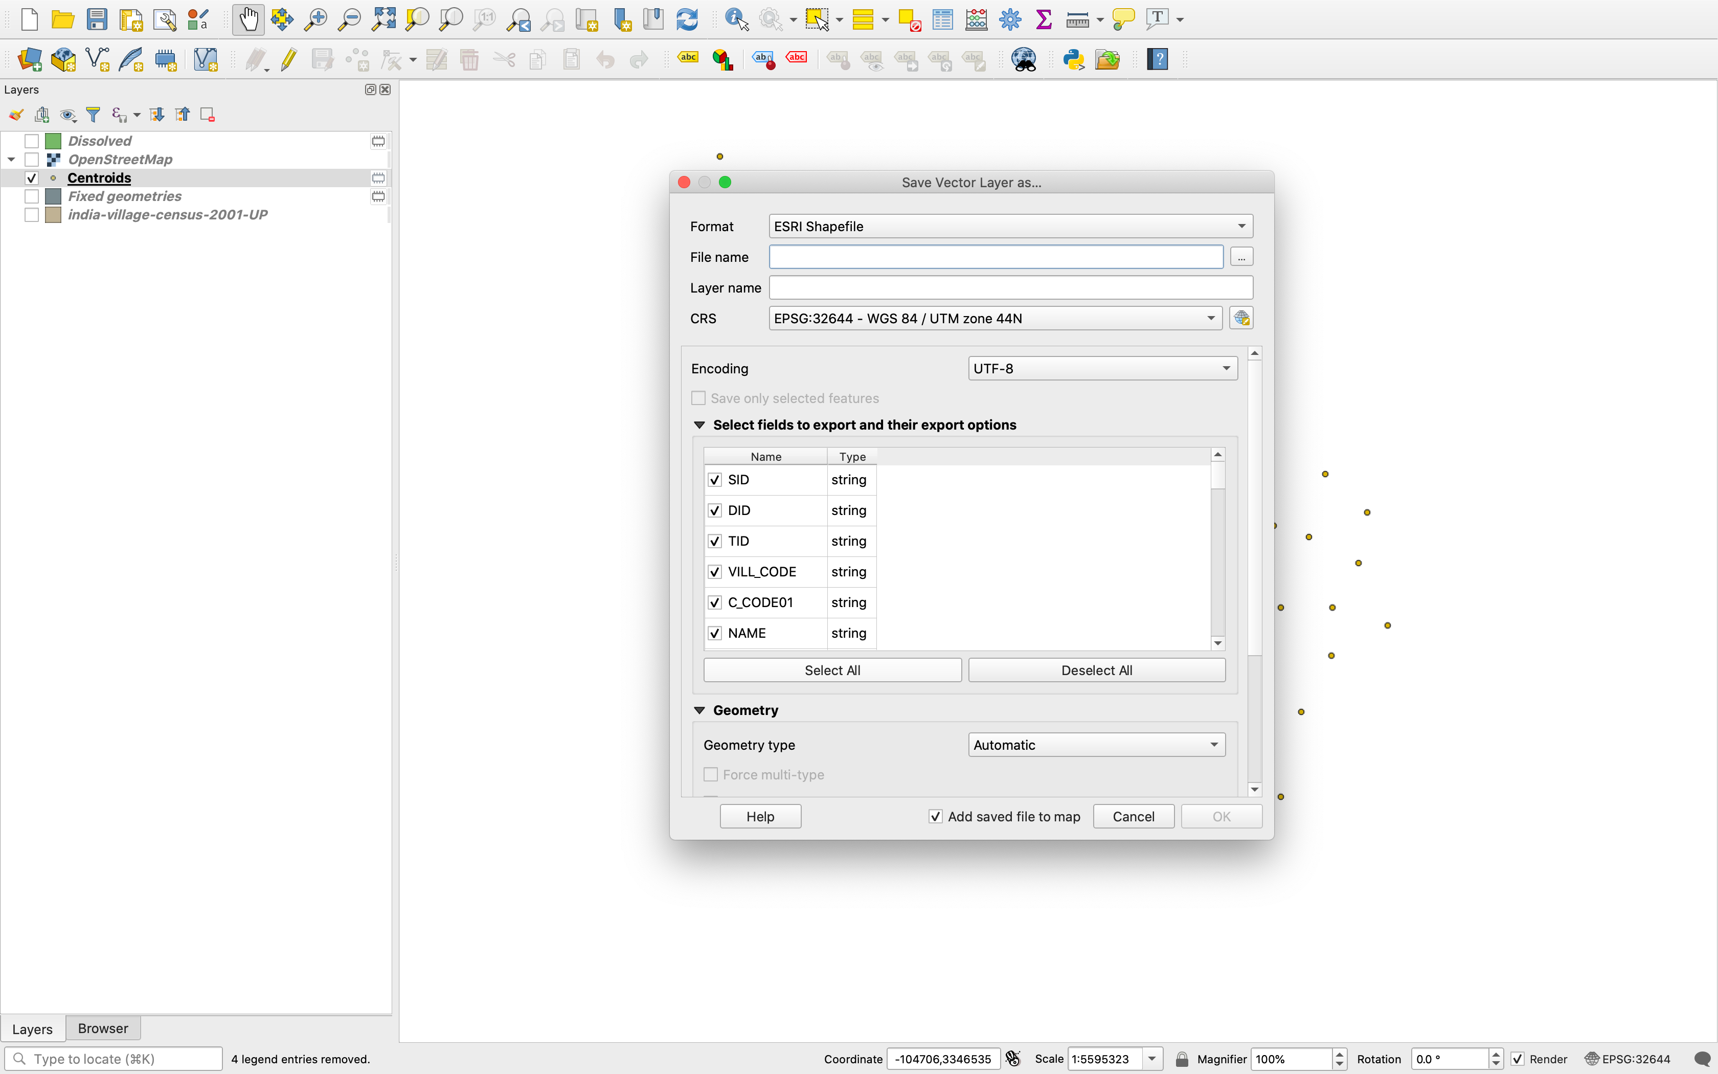Click the Deselect All button
This screenshot has height=1074, width=1718.
point(1096,670)
